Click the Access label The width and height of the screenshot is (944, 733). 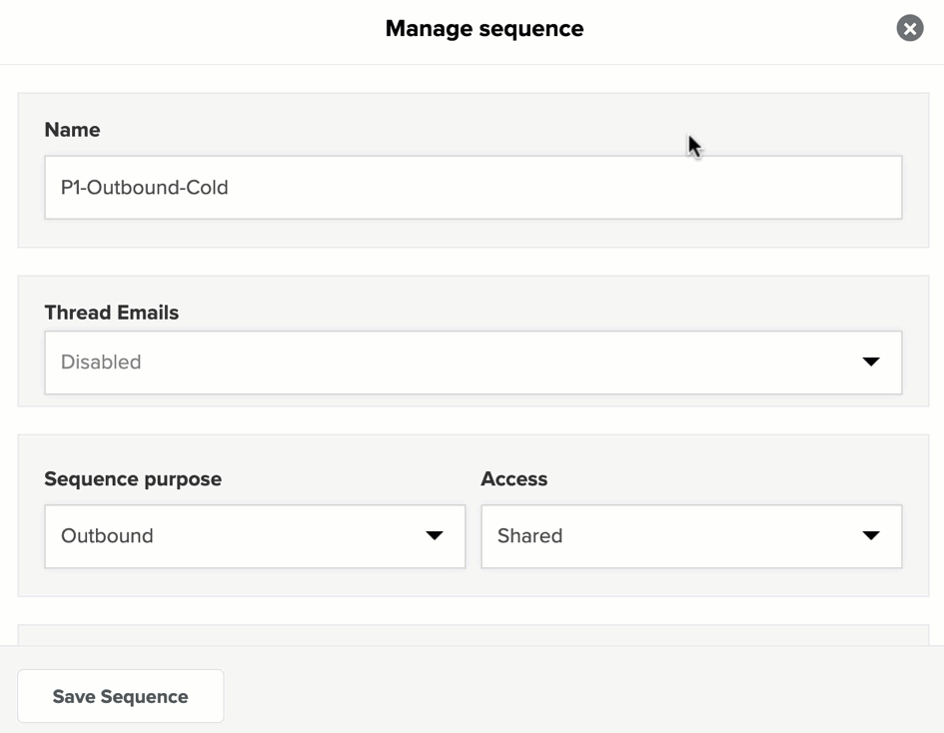click(514, 479)
